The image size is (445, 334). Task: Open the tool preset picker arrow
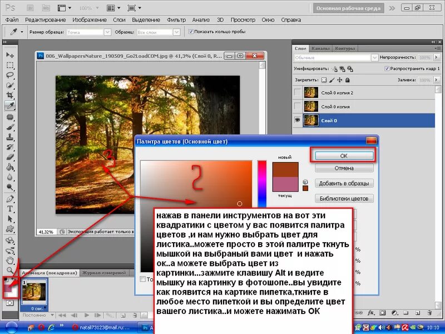(x=22, y=32)
